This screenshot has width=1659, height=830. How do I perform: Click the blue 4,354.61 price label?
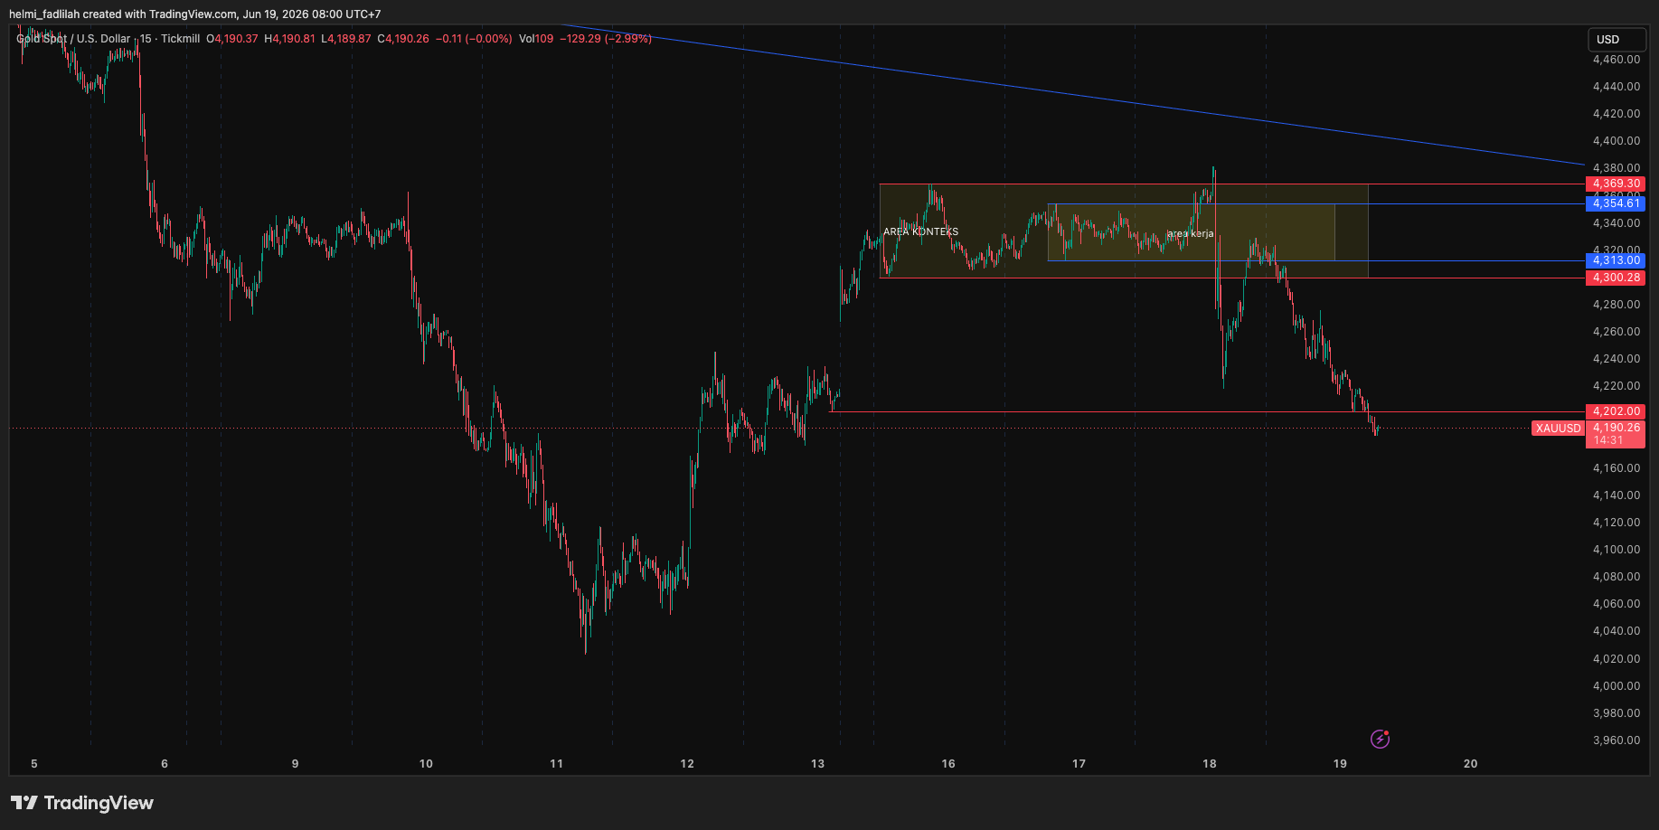click(1616, 203)
